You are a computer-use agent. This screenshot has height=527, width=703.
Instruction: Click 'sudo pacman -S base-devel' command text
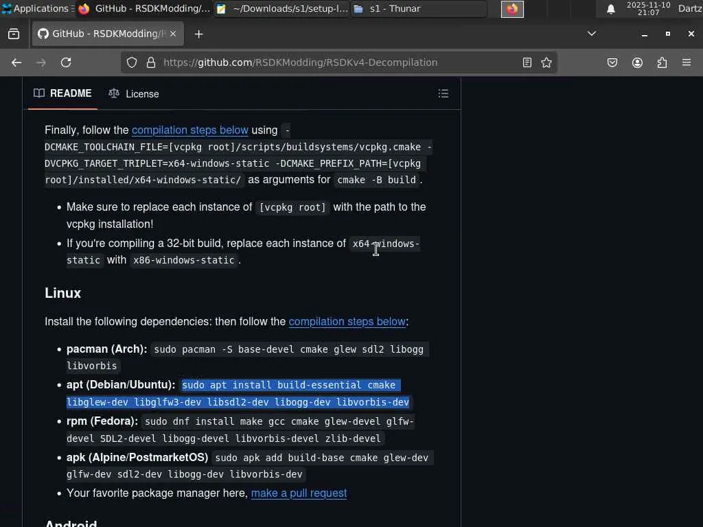[246, 357]
